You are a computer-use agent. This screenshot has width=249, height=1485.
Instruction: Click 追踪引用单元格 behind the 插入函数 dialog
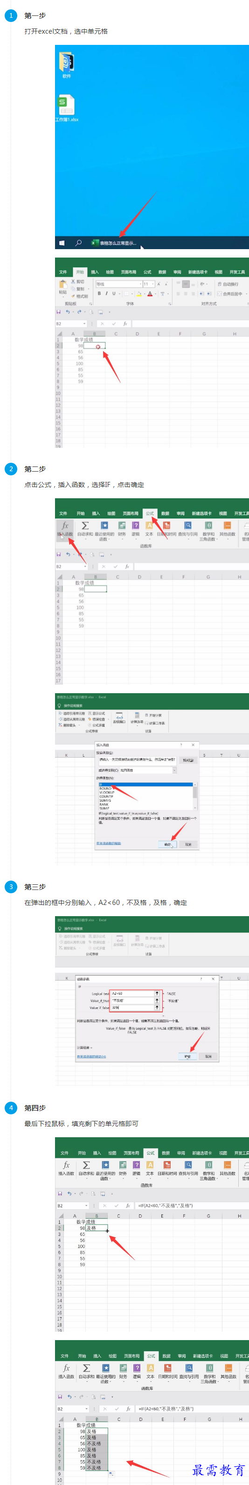tap(71, 714)
